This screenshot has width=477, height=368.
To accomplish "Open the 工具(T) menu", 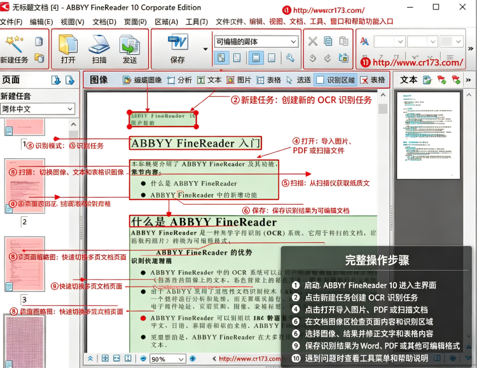I will pyautogui.click(x=197, y=22).
